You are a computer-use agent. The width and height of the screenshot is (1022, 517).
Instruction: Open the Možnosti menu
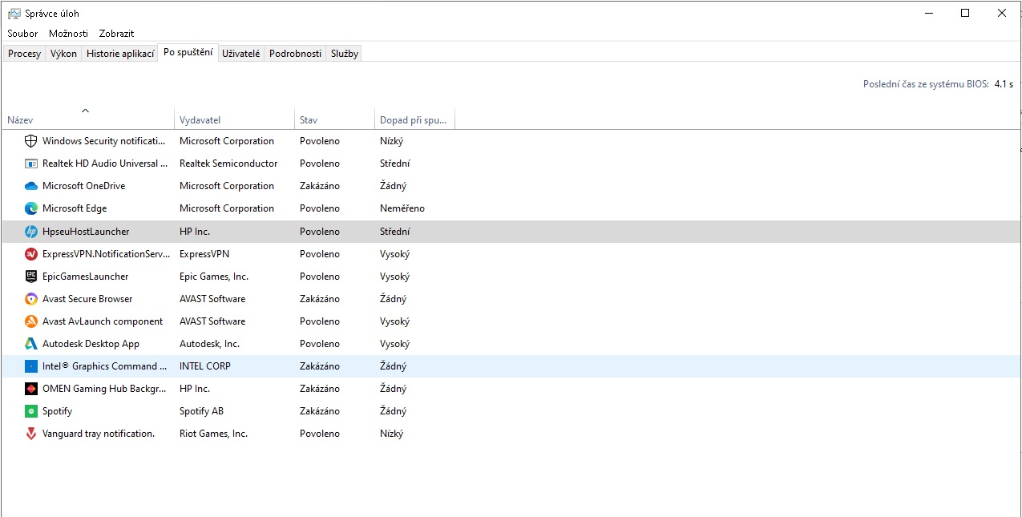click(68, 34)
